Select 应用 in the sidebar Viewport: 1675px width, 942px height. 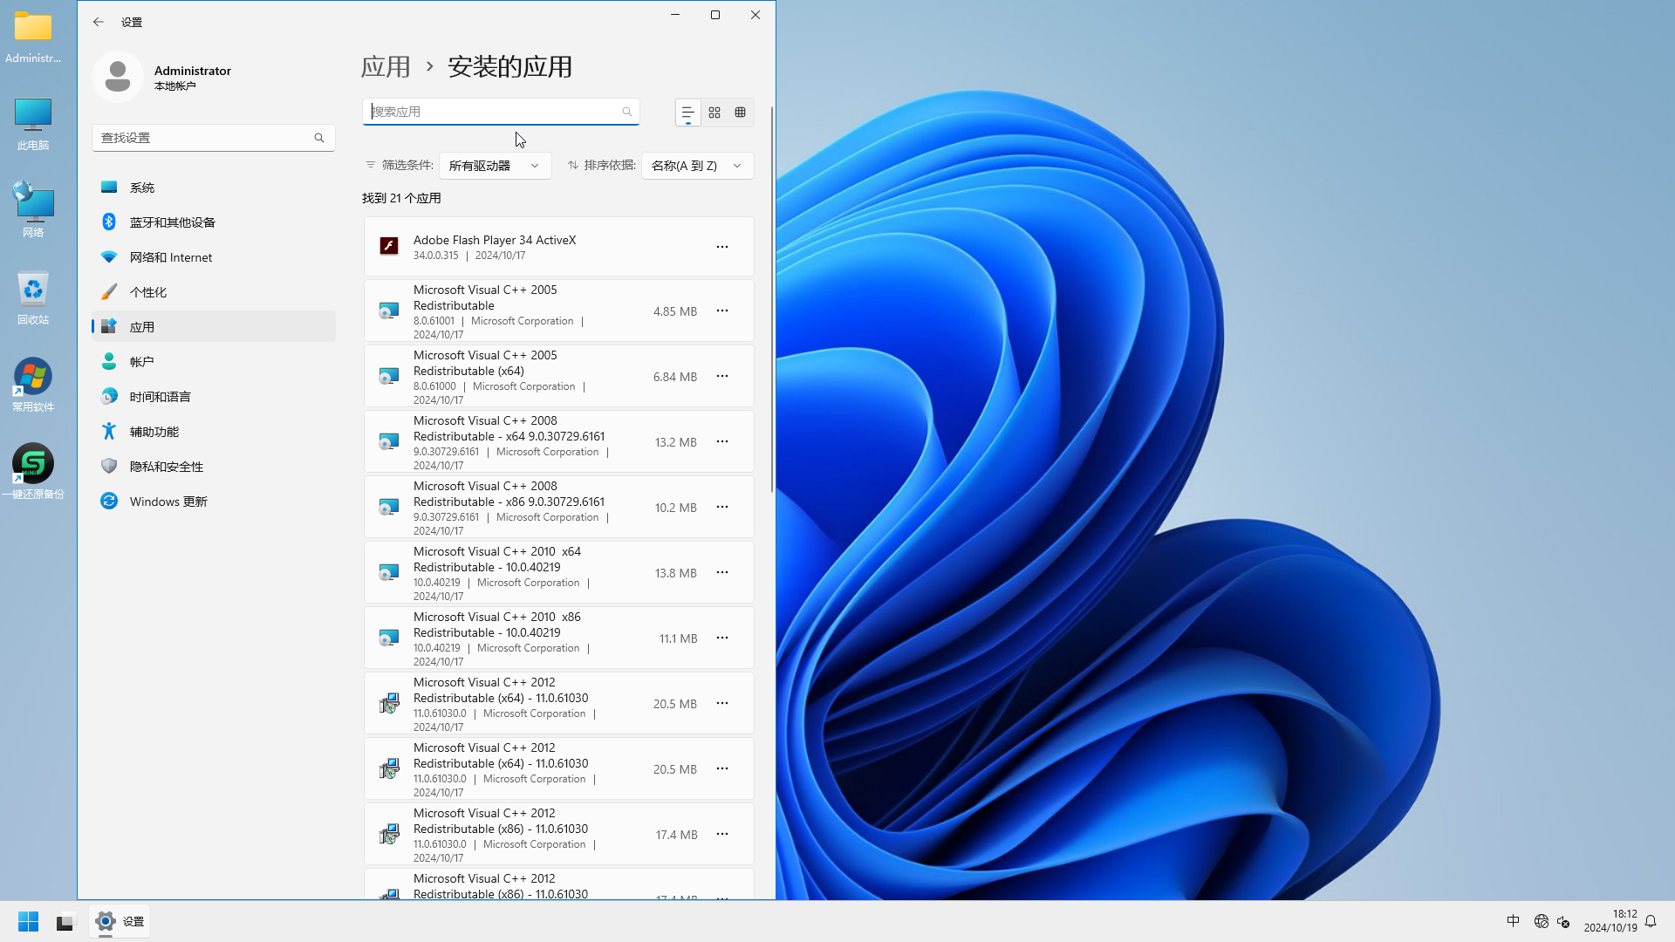(214, 327)
